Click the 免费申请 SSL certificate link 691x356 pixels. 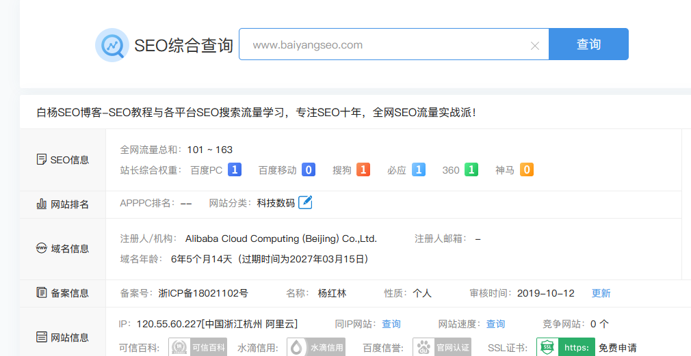coord(617,348)
